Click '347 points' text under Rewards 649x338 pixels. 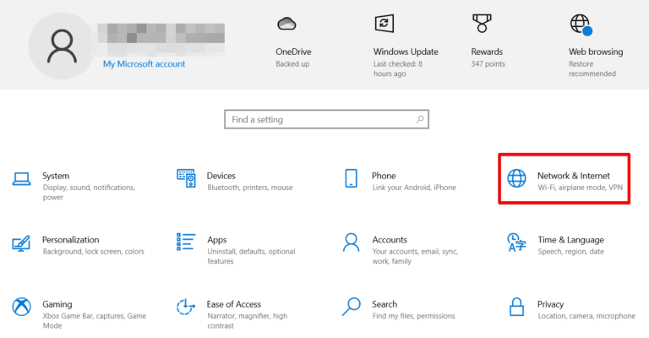pyautogui.click(x=488, y=64)
